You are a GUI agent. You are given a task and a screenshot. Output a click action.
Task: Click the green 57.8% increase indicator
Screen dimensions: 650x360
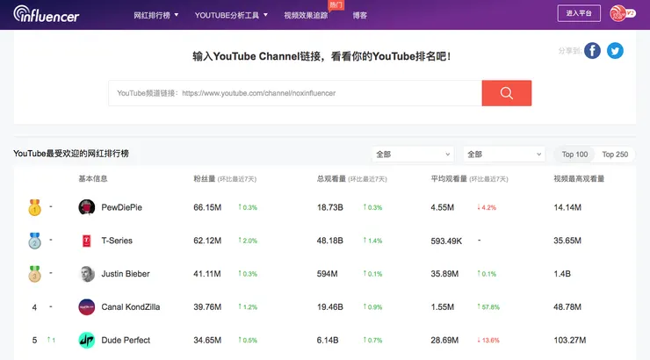click(x=487, y=307)
